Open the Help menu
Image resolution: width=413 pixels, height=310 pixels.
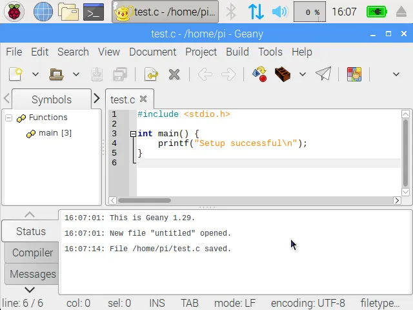(301, 52)
